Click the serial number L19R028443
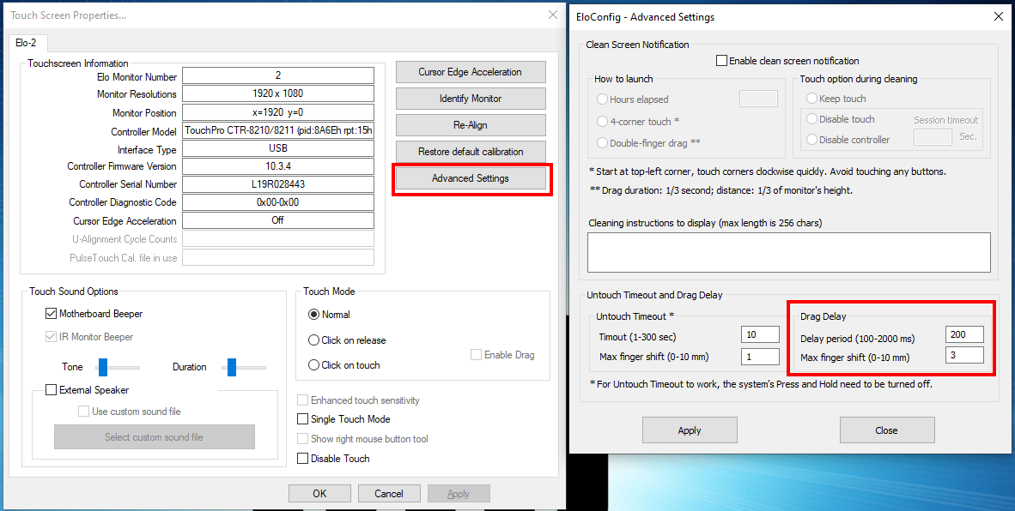 (278, 184)
